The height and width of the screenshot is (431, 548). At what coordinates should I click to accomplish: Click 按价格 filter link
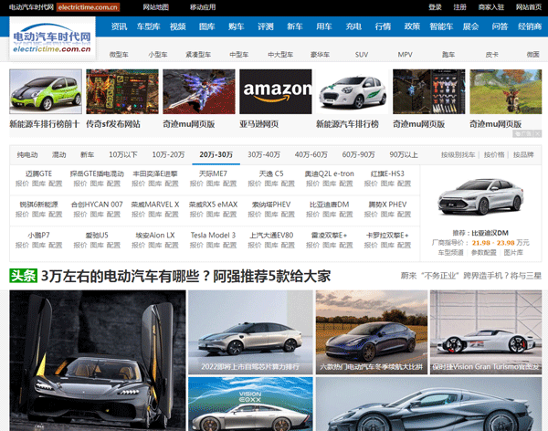[494, 155]
